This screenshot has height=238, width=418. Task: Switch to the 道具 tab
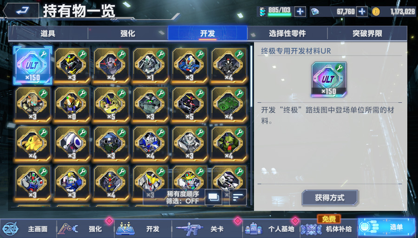[48, 33]
